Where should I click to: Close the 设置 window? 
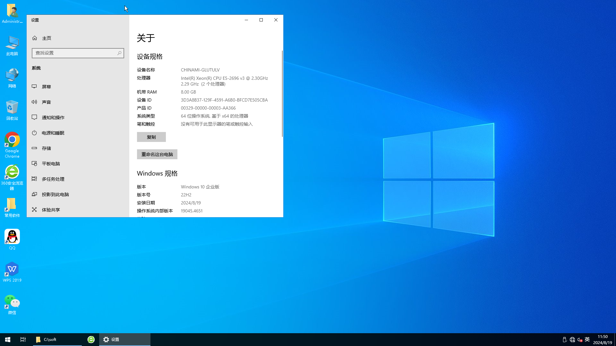tap(276, 20)
